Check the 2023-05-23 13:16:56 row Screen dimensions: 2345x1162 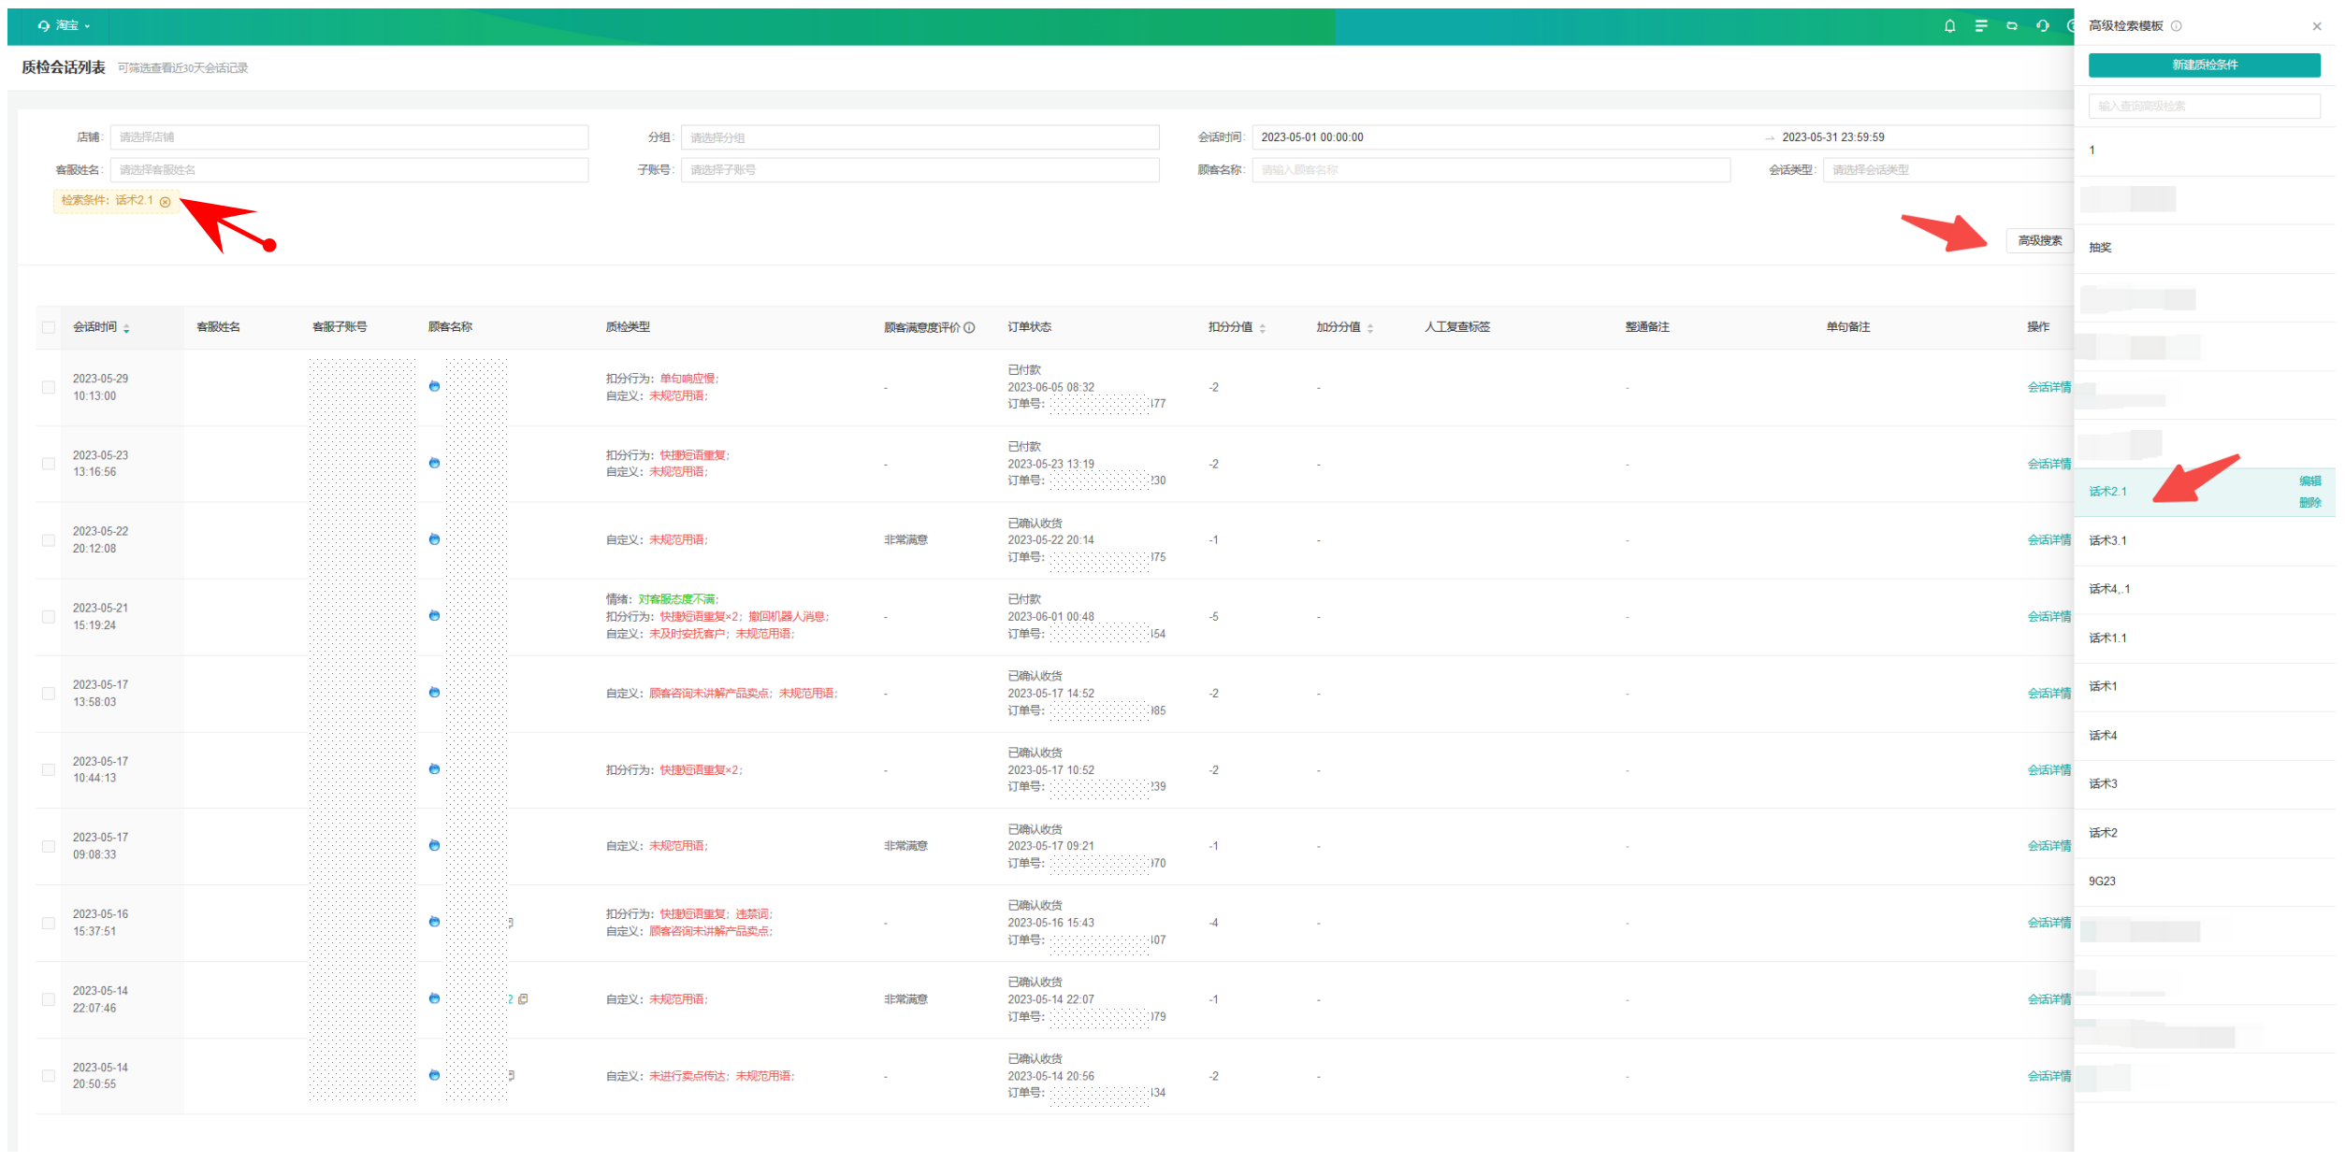coord(49,464)
